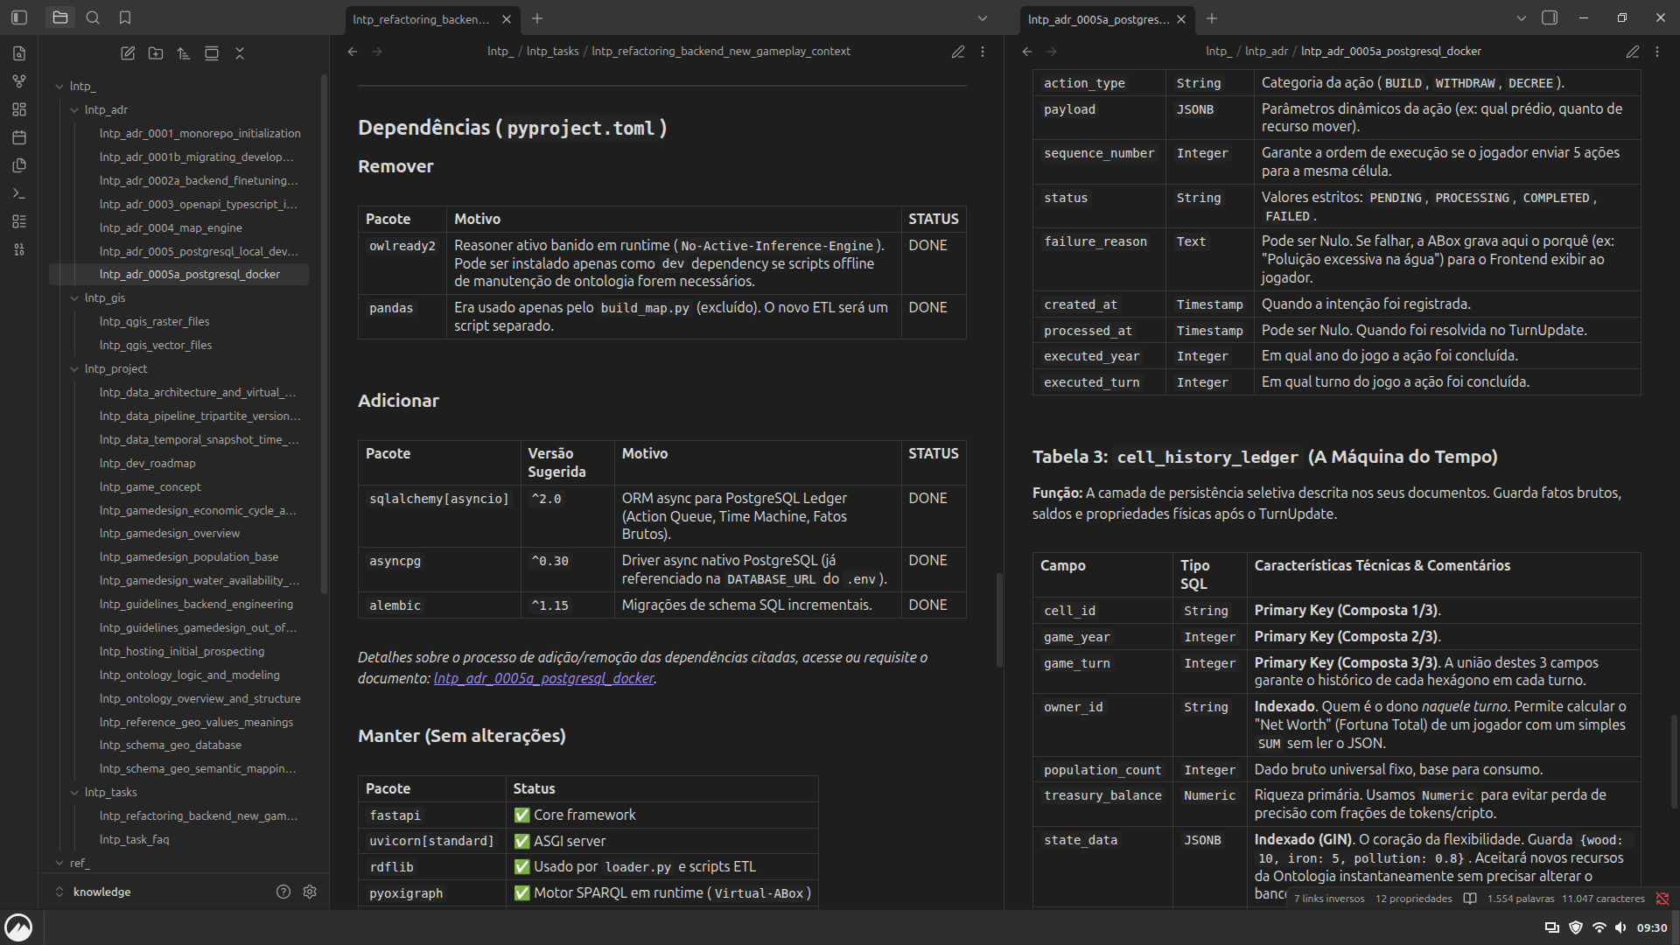
Task: Change sort order icon in file explorer
Action: click(x=184, y=53)
